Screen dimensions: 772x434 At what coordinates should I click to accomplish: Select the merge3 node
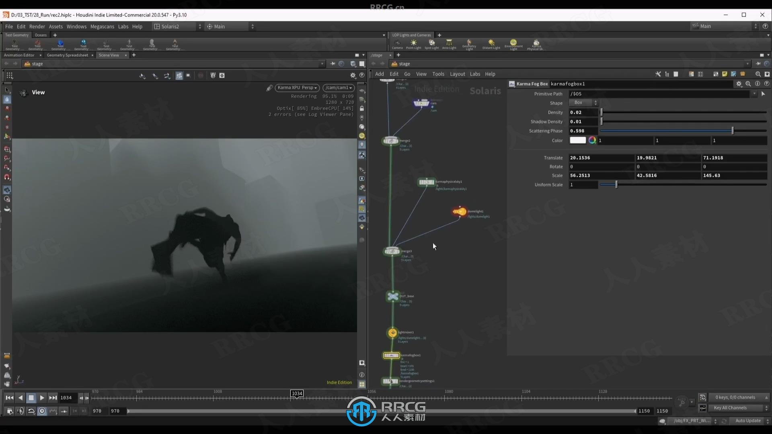(392, 252)
